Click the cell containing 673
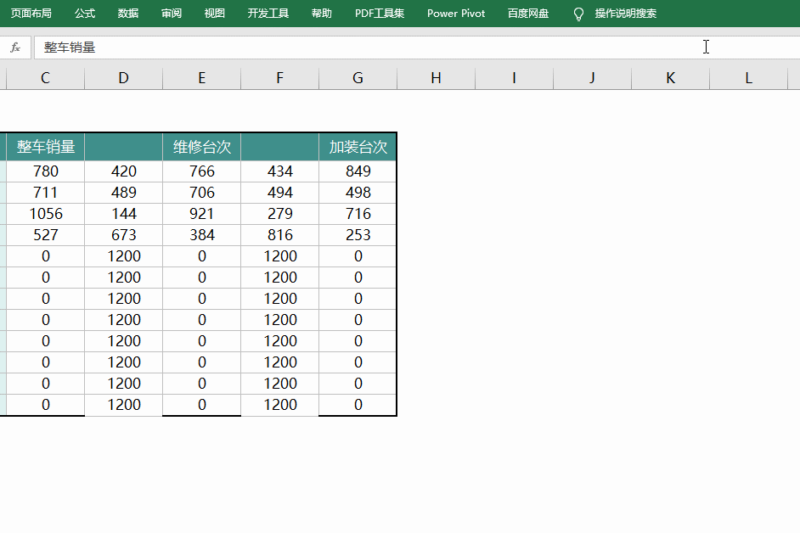 [123, 235]
